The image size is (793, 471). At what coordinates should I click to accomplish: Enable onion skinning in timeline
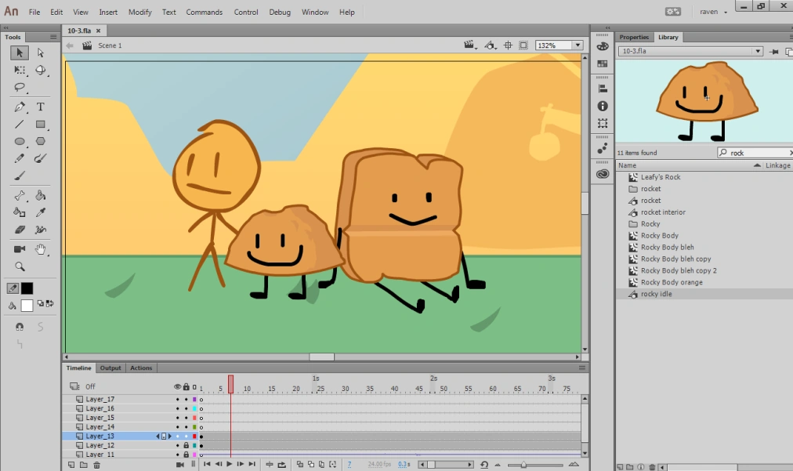click(300, 464)
